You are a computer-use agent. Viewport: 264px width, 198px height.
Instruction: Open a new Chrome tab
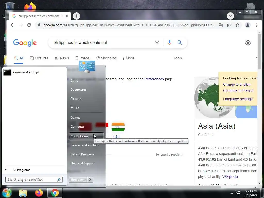[77, 16]
